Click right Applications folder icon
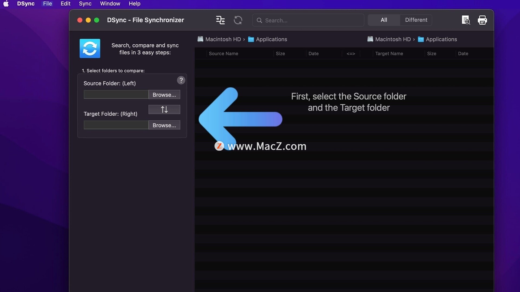The image size is (520, 292). click(x=421, y=39)
